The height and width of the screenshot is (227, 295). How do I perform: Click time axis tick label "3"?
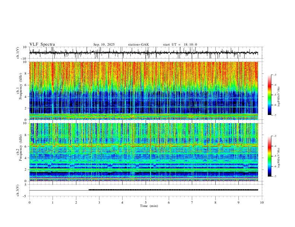point(99,203)
